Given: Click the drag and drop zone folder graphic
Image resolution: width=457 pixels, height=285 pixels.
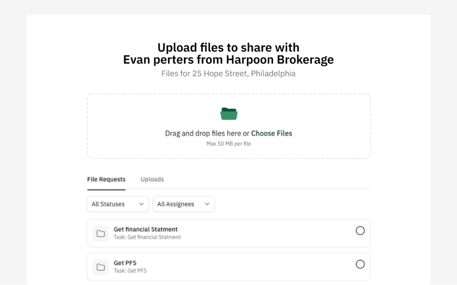Looking at the screenshot, I should 228,114.
